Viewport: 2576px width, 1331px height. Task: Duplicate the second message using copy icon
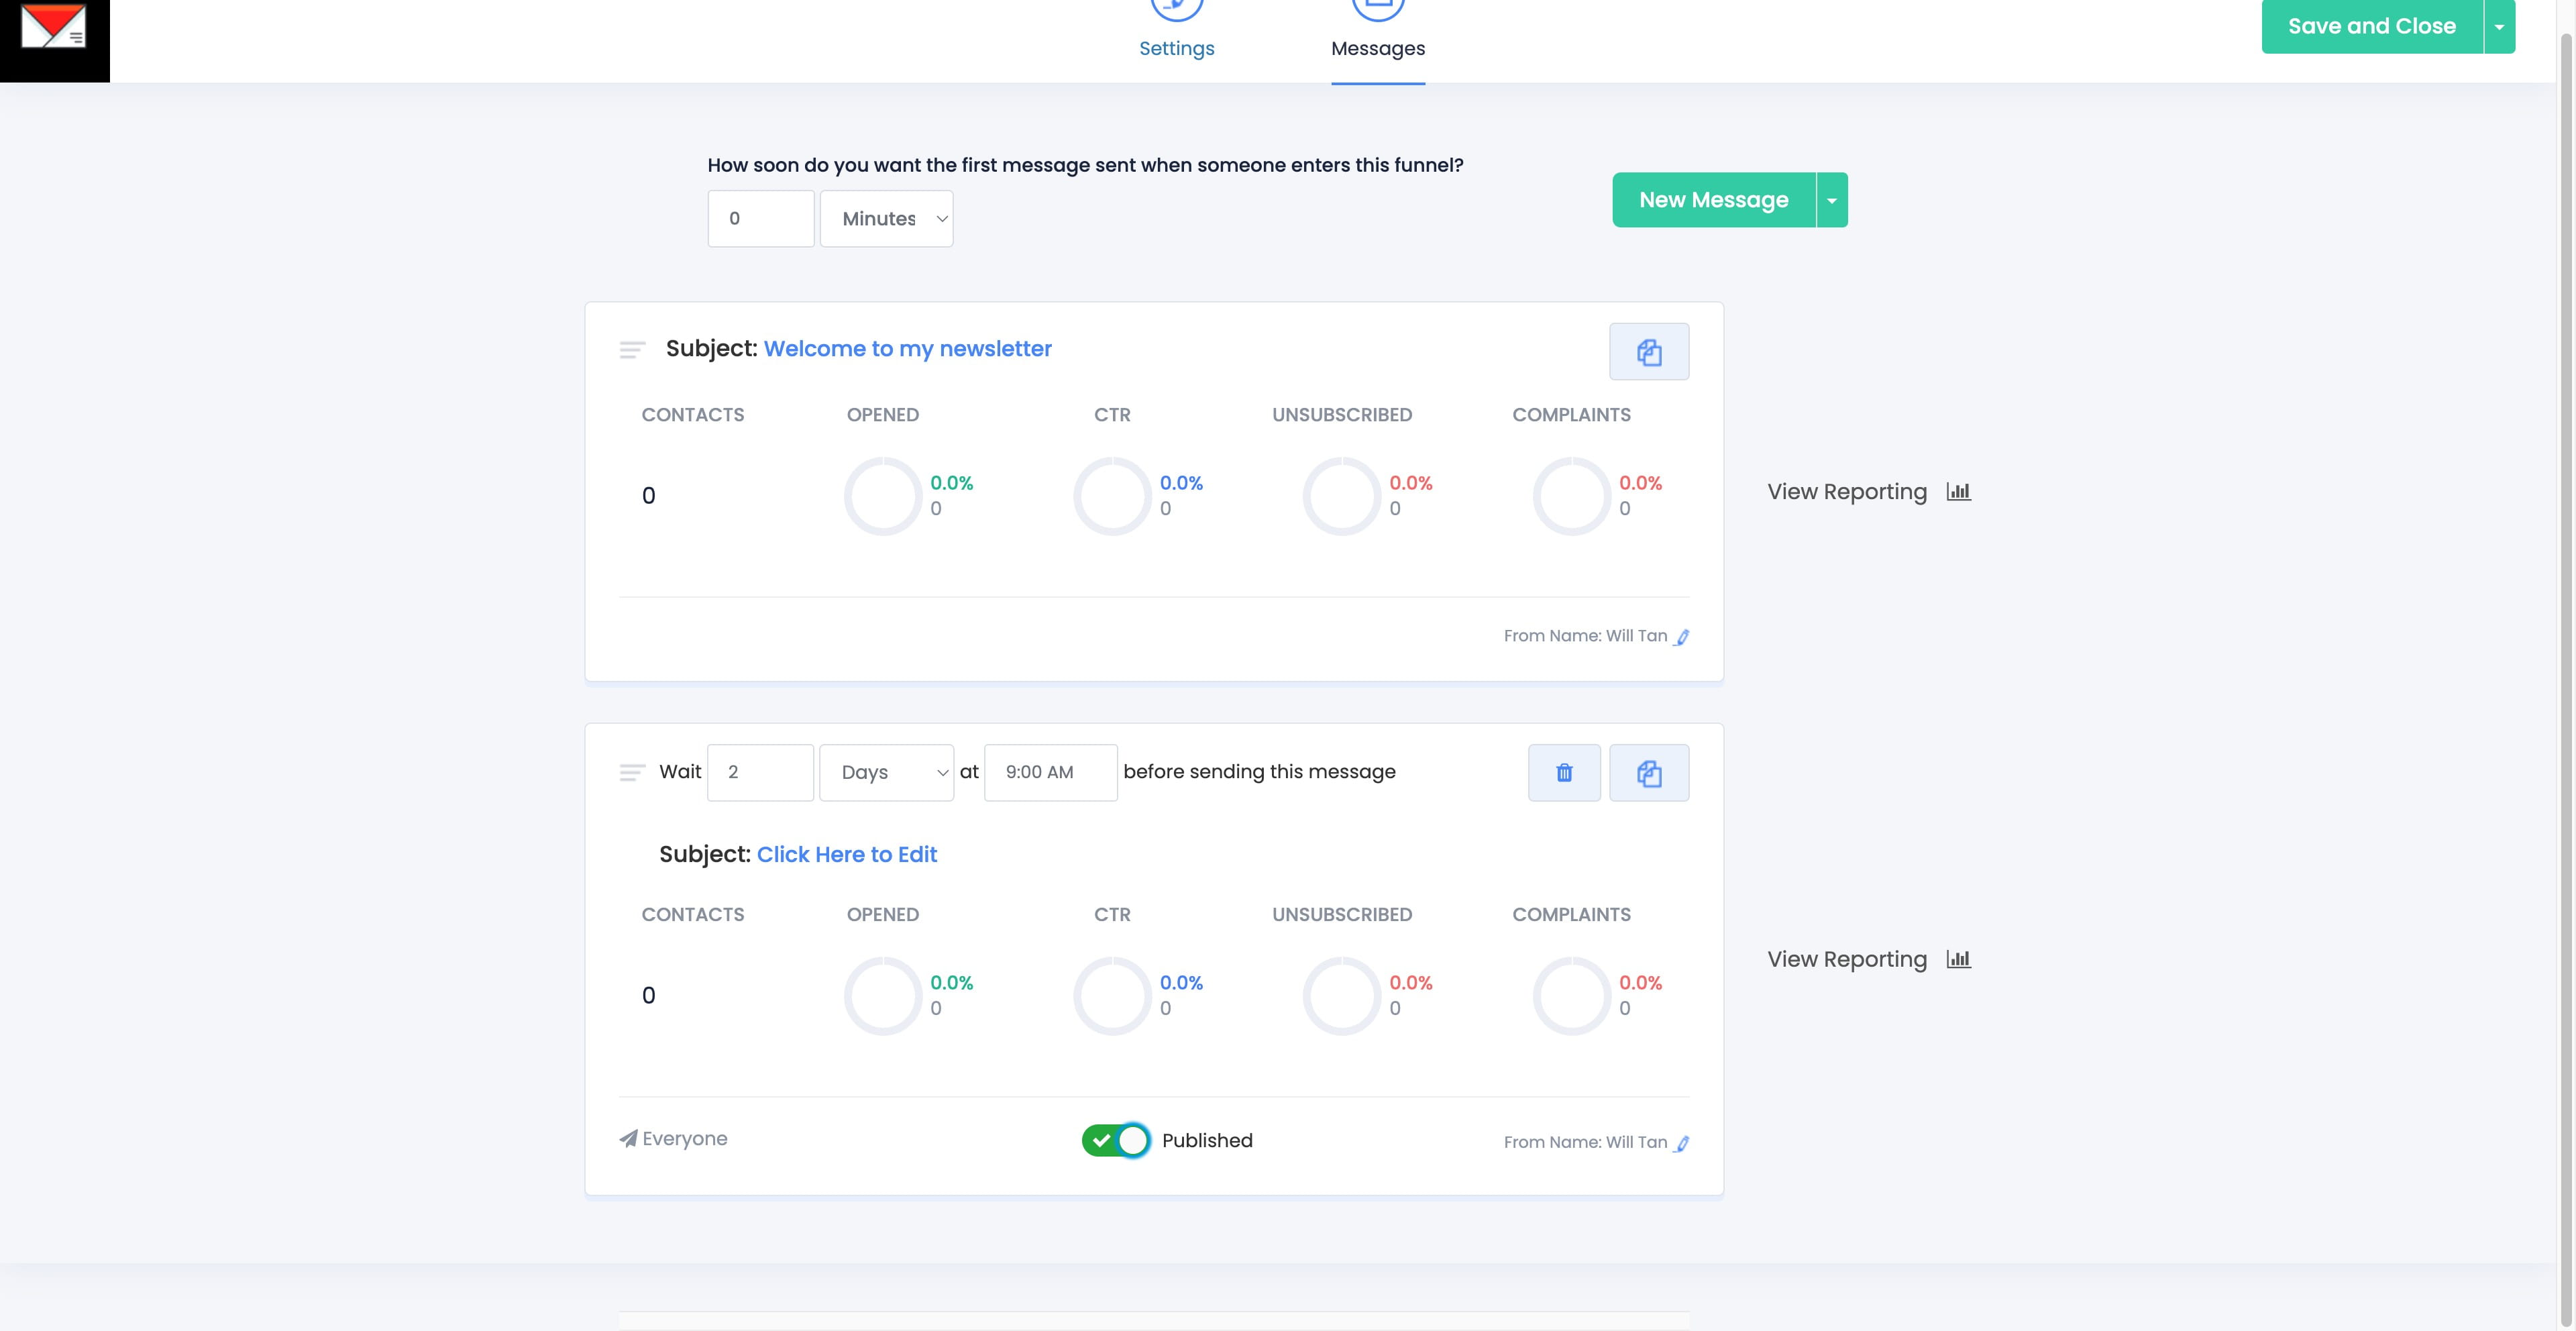point(1648,772)
